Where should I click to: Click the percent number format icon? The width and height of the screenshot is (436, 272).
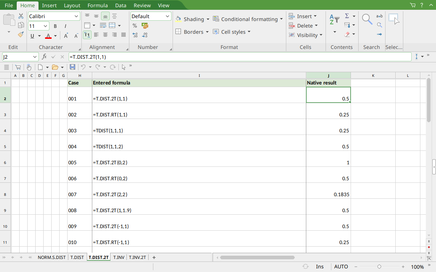point(135,26)
